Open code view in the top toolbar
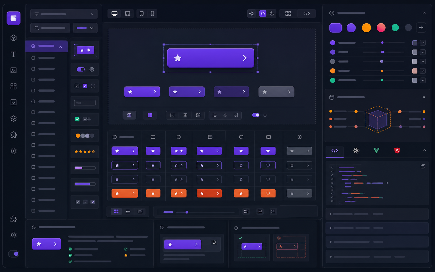The height and width of the screenshot is (272, 435). point(307,13)
